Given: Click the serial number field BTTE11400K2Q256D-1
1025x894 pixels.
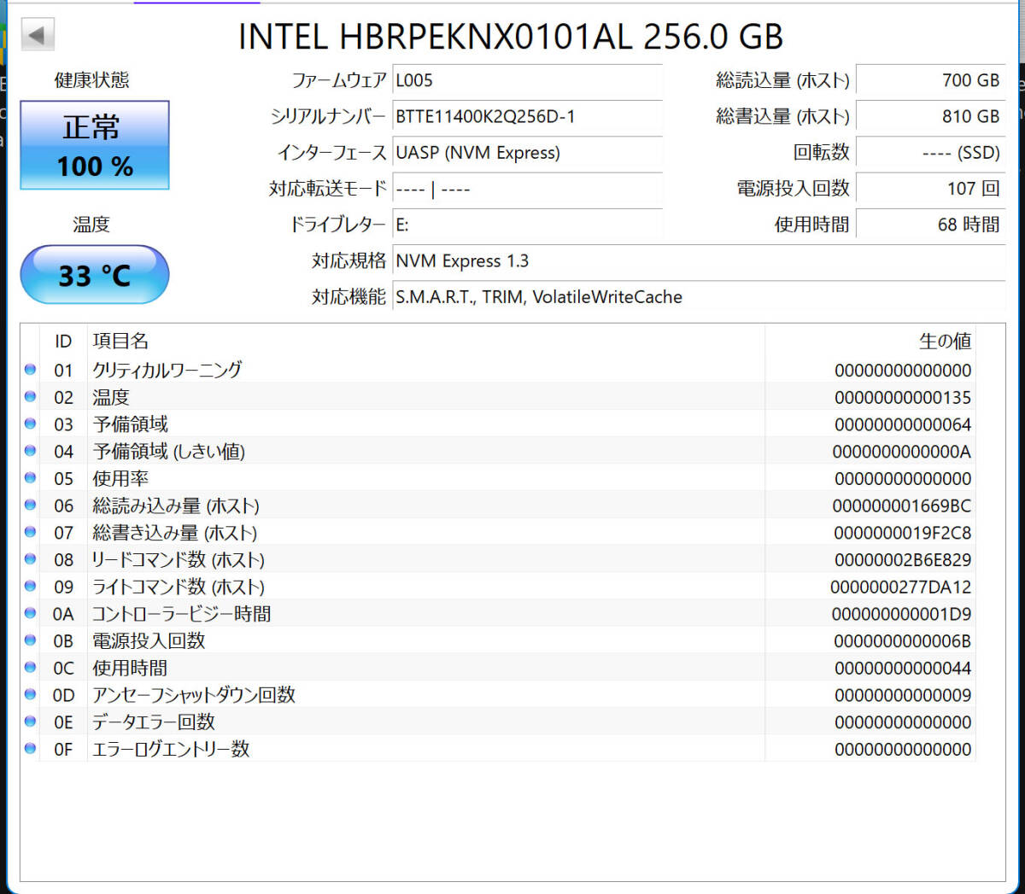Looking at the screenshot, I should click(x=527, y=116).
